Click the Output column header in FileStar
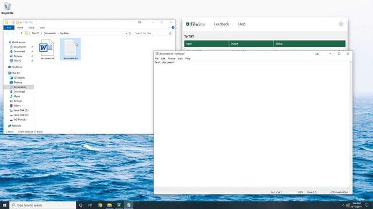This screenshot has width=373, height=209. [251, 44]
